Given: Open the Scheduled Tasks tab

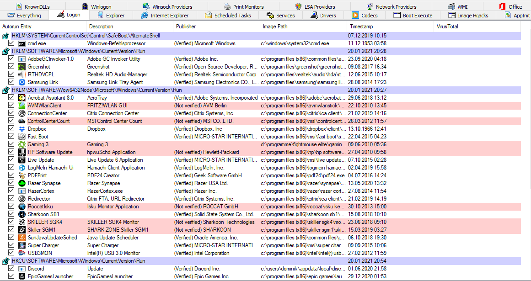Looking at the screenshot, I should coord(228,15).
